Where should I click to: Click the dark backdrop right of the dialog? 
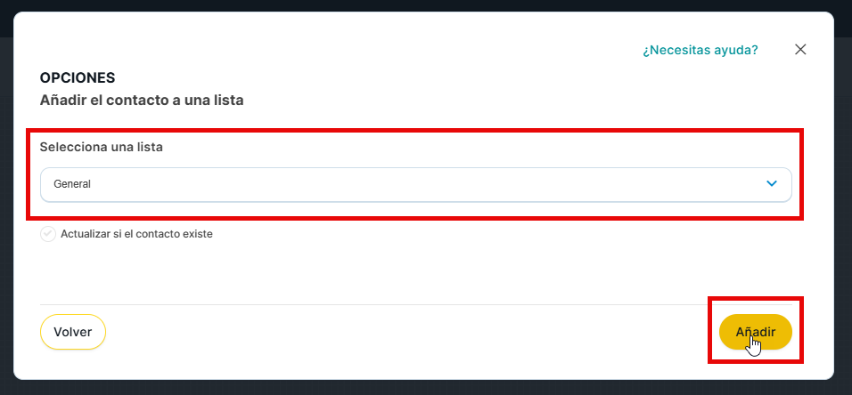tap(843, 197)
